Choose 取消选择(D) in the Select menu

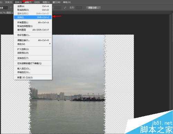pos(33,10)
